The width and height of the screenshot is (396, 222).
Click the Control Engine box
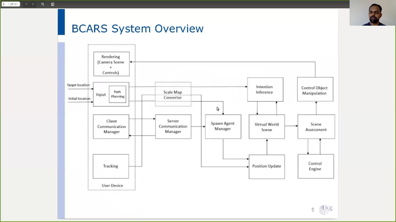(316, 166)
